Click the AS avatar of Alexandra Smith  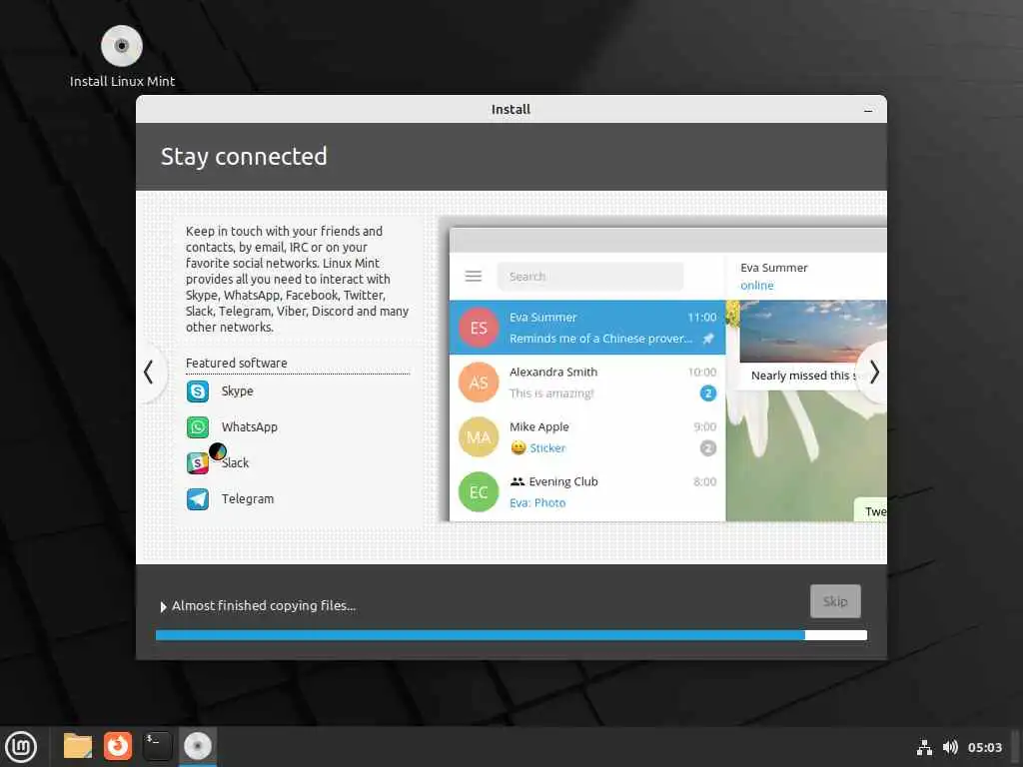pos(479,383)
